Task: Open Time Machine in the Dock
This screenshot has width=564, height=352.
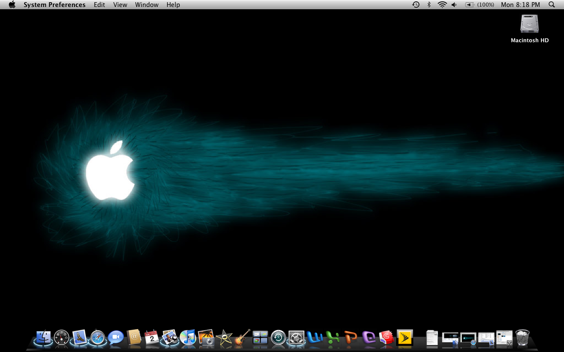Action: (278, 337)
